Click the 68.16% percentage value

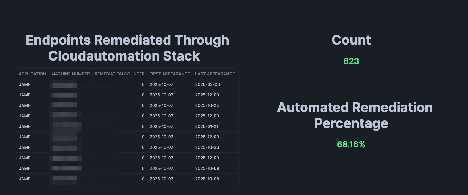click(x=351, y=144)
